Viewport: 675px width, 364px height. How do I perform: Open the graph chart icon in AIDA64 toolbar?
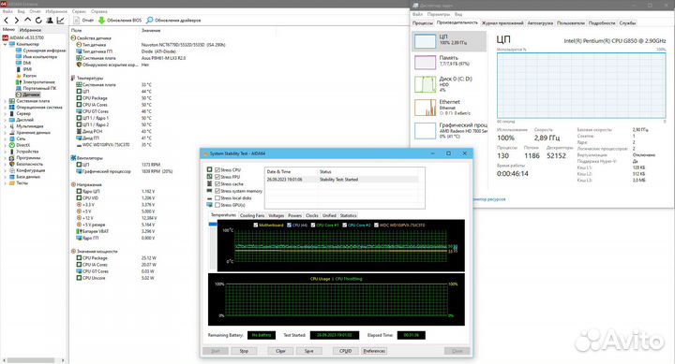pos(60,21)
